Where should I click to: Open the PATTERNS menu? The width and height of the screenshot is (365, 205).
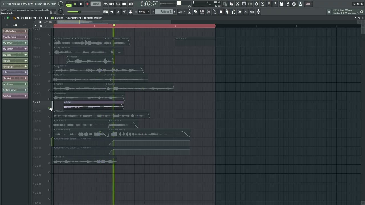point(22,4)
